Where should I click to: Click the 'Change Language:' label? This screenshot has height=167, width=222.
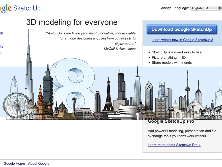[x=174, y=8]
